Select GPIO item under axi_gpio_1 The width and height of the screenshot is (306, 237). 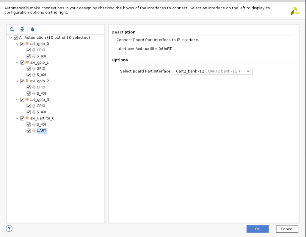[41, 69]
